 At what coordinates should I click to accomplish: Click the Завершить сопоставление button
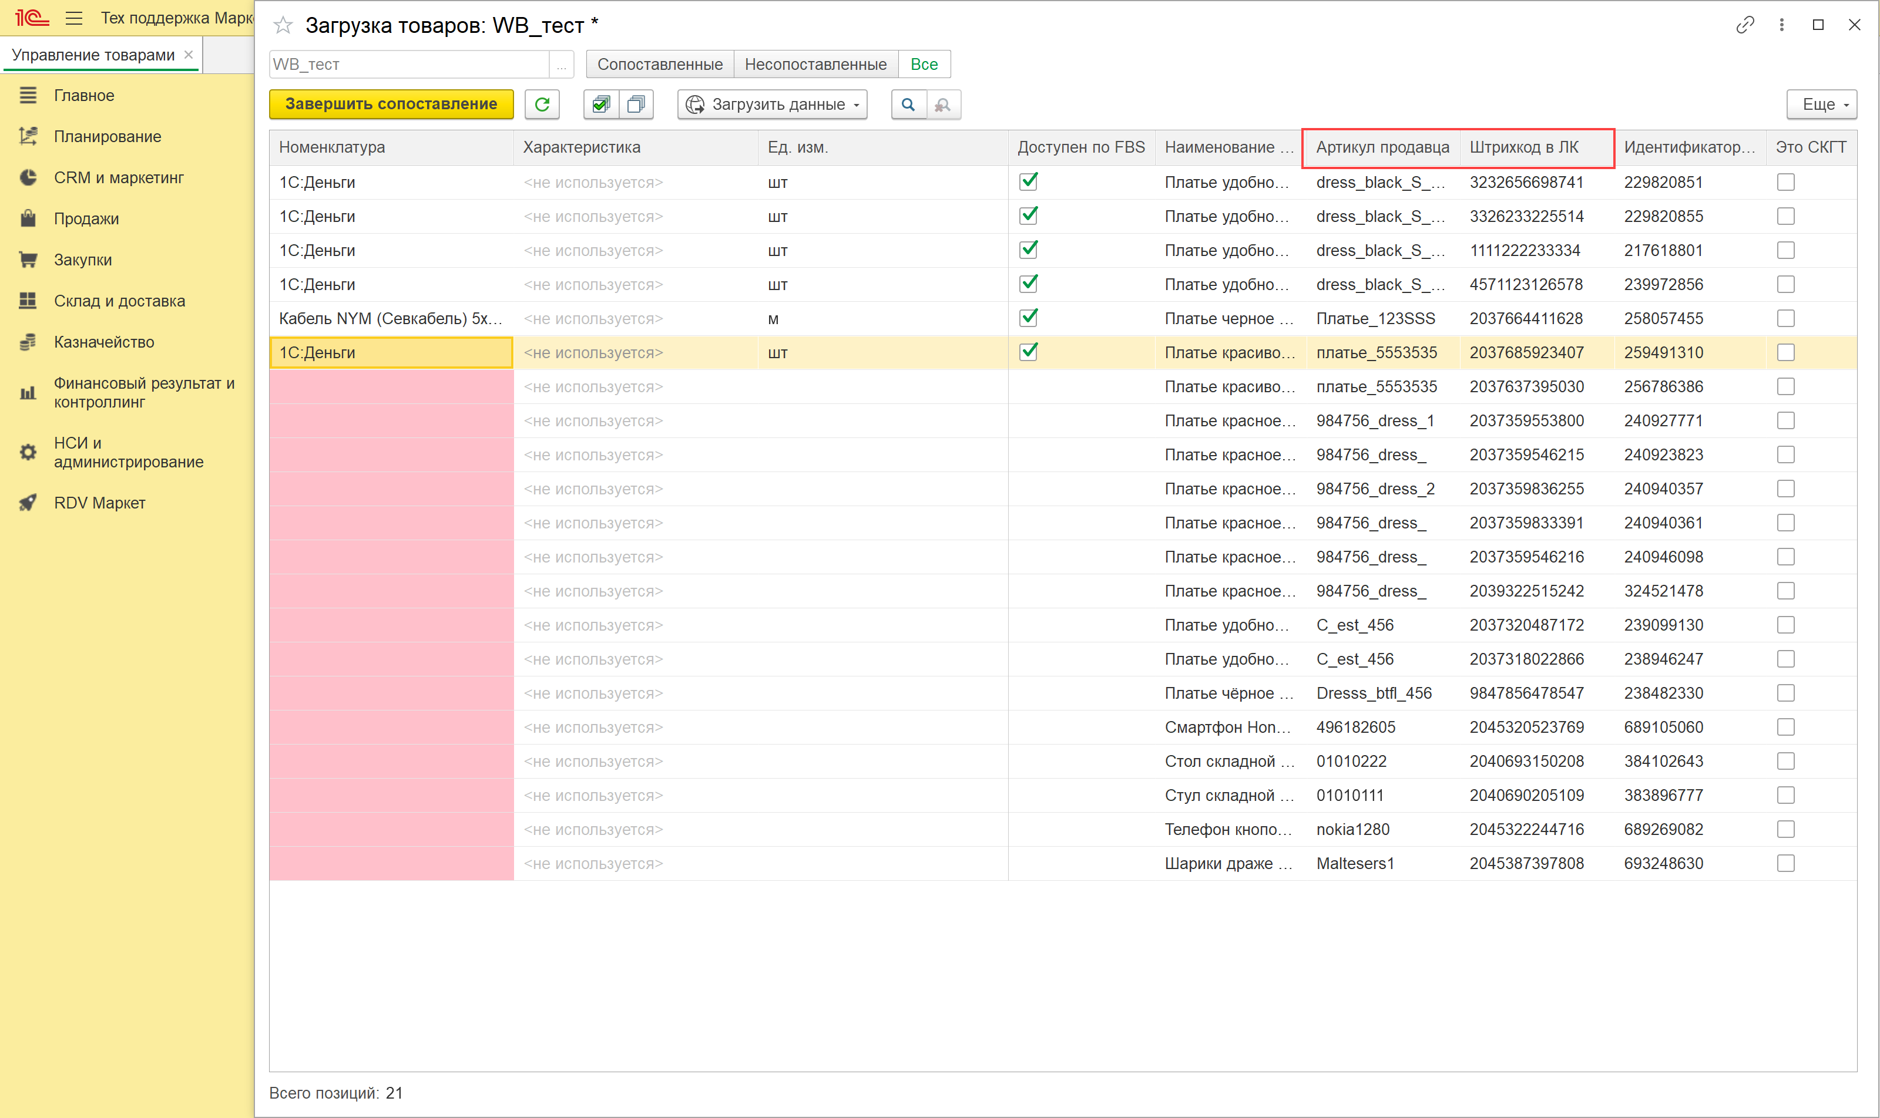391,105
